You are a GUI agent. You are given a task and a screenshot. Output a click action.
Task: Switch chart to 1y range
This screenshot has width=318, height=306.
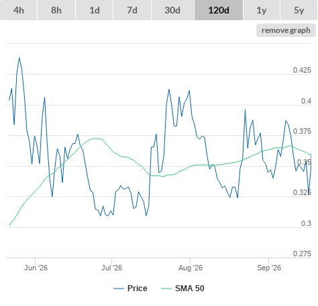click(262, 10)
